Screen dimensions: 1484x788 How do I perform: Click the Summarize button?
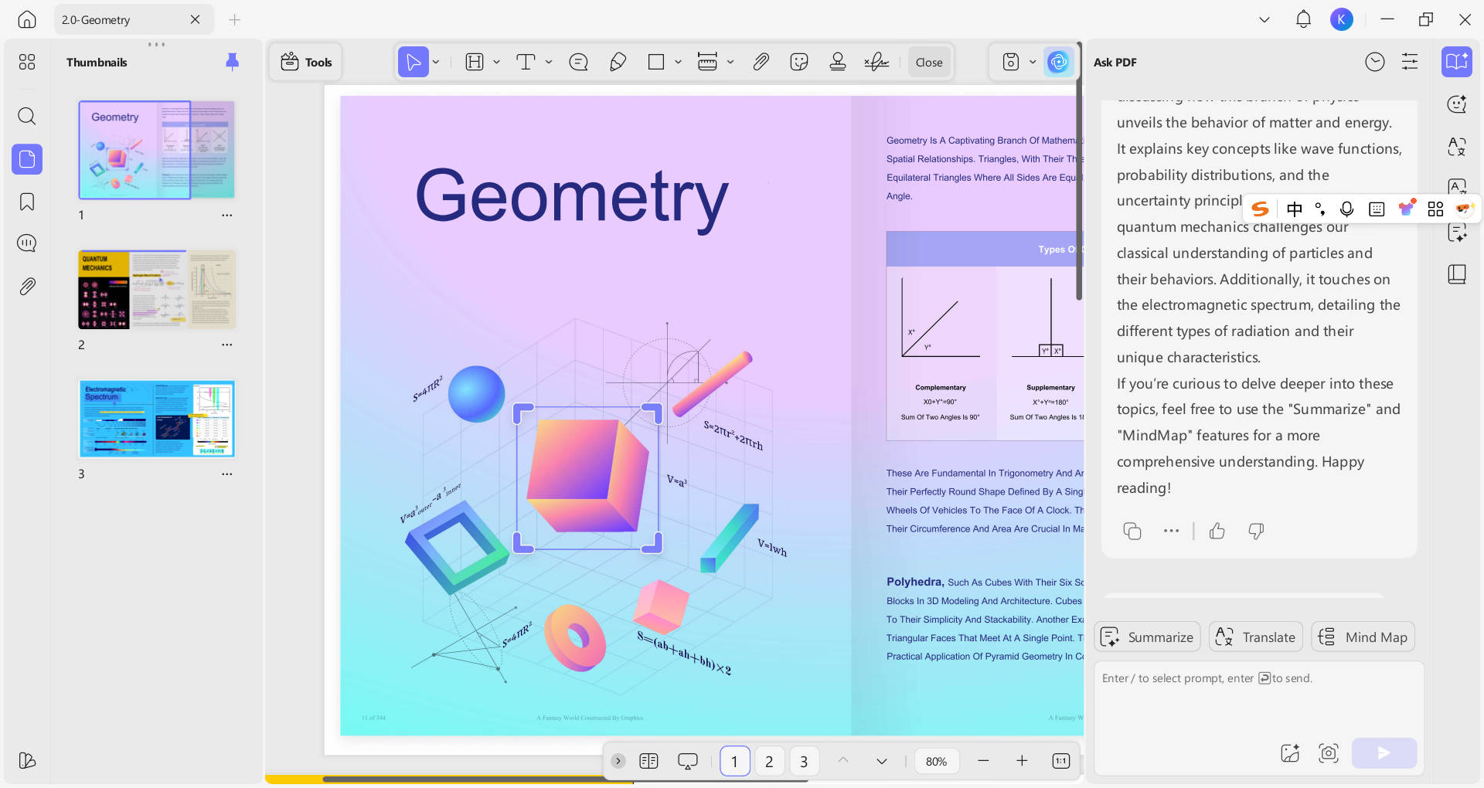1147,637
